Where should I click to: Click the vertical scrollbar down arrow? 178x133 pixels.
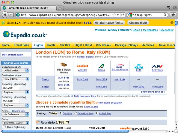[176, 128]
